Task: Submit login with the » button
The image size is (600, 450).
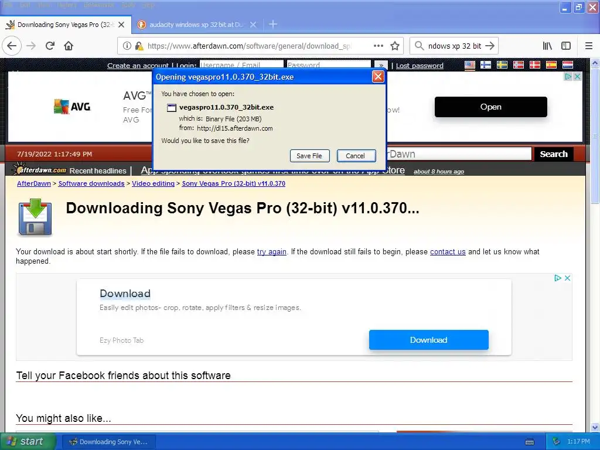Action: 381,66
